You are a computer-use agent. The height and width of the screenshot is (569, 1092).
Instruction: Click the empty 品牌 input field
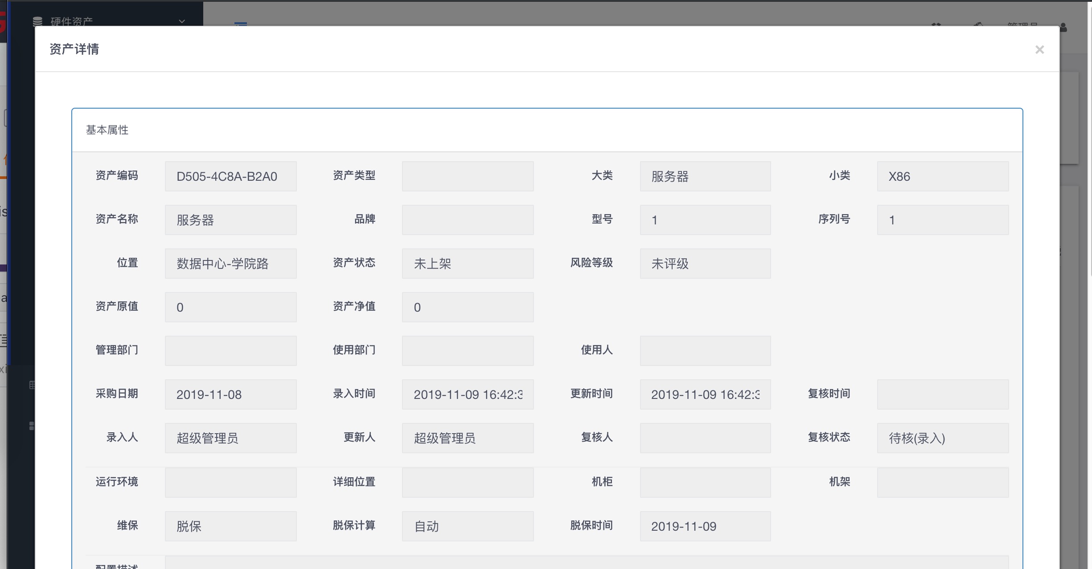467,219
